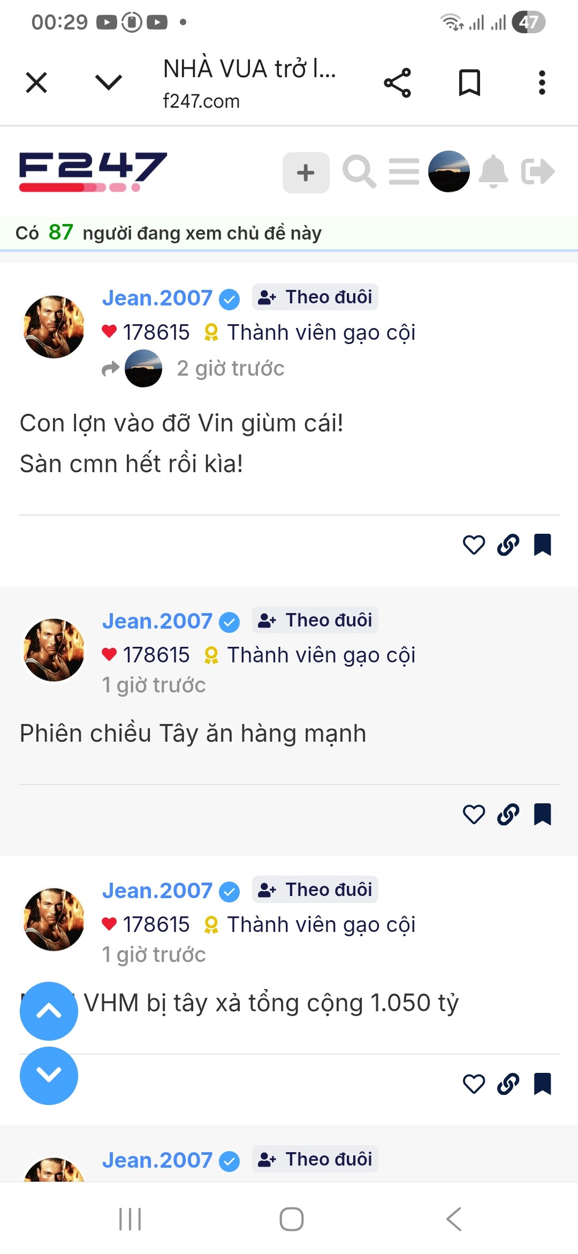
Task: Open the notifications bell
Action: (493, 171)
